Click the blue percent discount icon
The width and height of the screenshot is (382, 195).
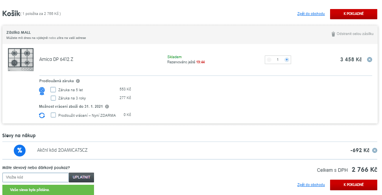click(20, 151)
